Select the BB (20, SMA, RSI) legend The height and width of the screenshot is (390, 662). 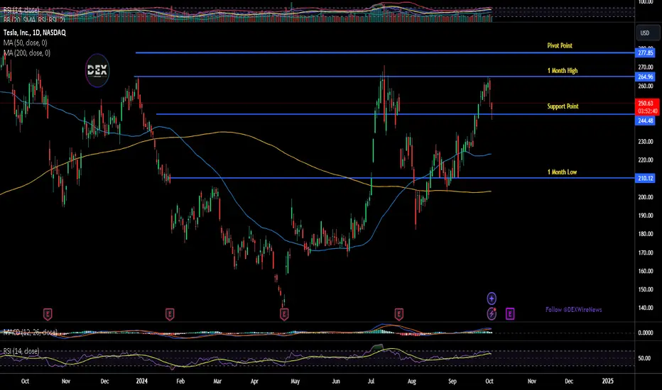point(34,19)
